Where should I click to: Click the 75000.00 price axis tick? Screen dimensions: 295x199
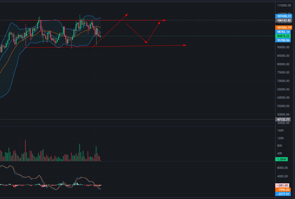point(283,72)
